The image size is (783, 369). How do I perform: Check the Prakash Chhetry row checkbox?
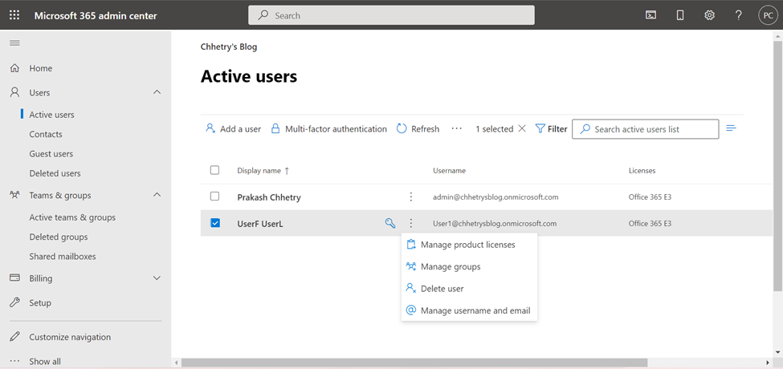214,197
